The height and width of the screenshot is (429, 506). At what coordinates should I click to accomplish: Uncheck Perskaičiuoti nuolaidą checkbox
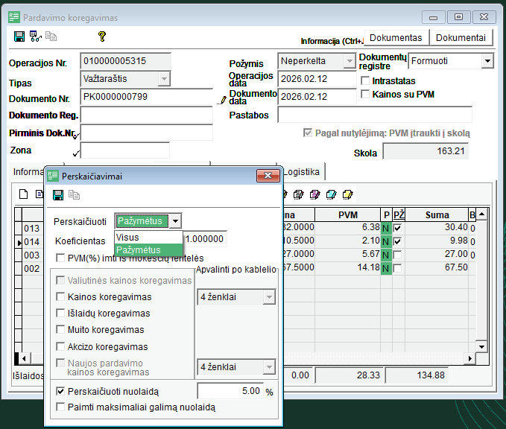pos(61,391)
